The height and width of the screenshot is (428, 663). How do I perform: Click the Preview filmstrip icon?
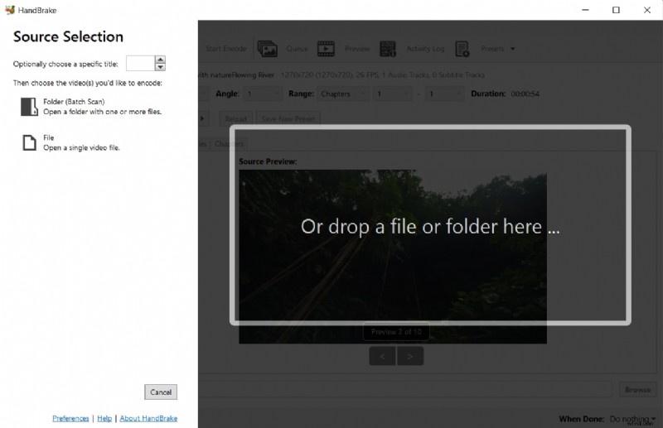click(326, 49)
